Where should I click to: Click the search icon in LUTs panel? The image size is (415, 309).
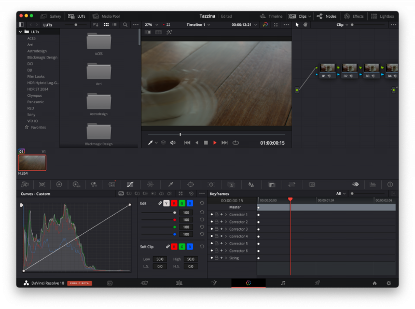pyautogui.click(x=125, y=24)
